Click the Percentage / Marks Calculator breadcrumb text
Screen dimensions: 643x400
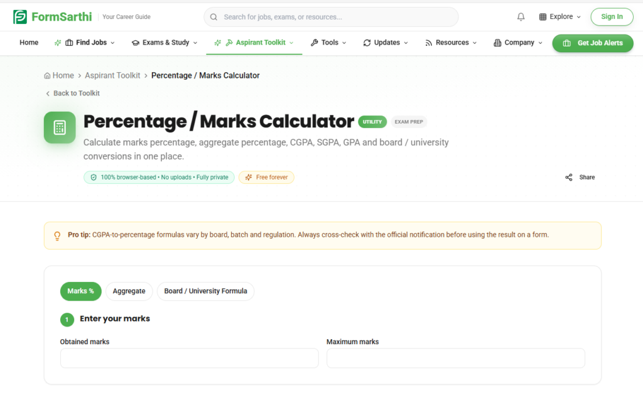[205, 75]
